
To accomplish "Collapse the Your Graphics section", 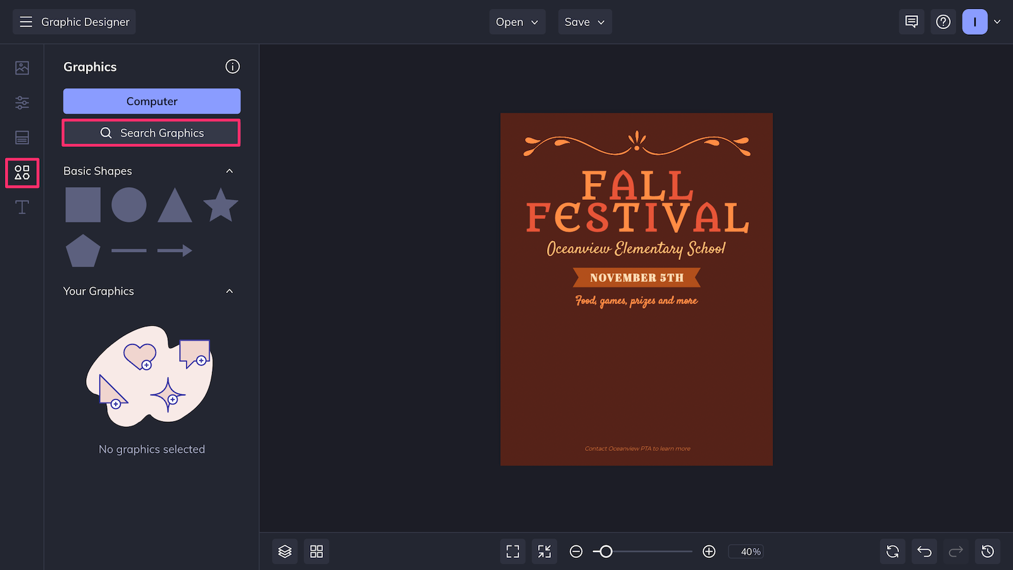I will [x=229, y=291].
